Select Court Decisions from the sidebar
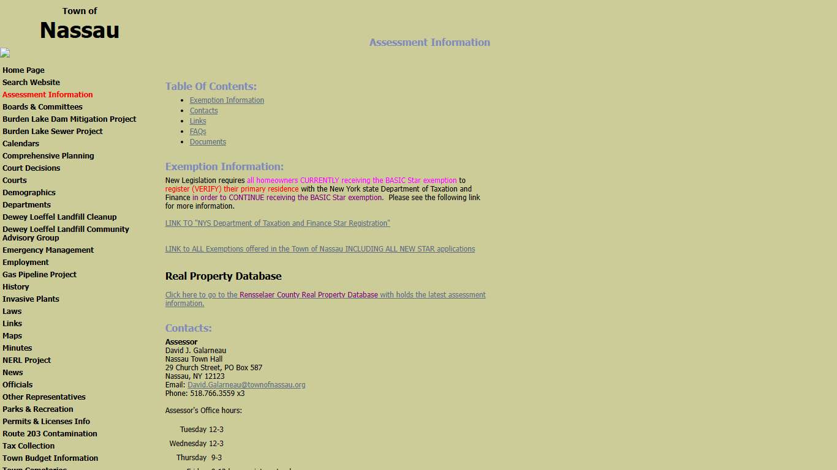This screenshot has height=470, width=837. tap(31, 168)
